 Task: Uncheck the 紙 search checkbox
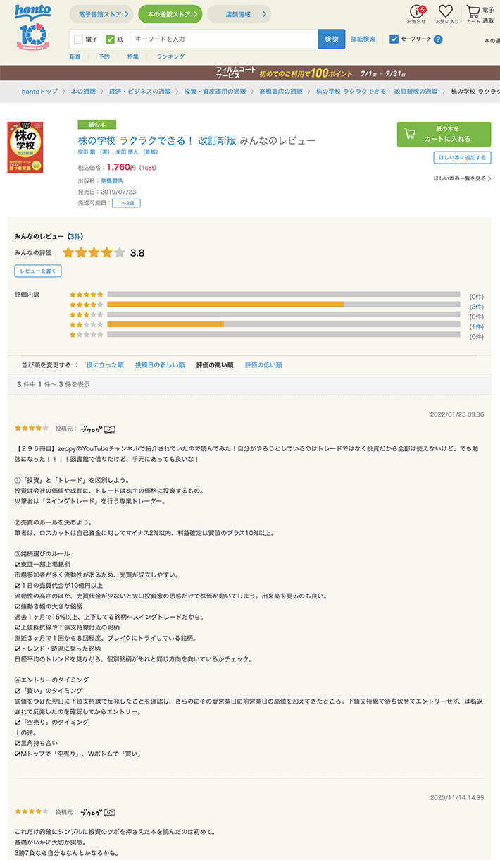coord(110,39)
